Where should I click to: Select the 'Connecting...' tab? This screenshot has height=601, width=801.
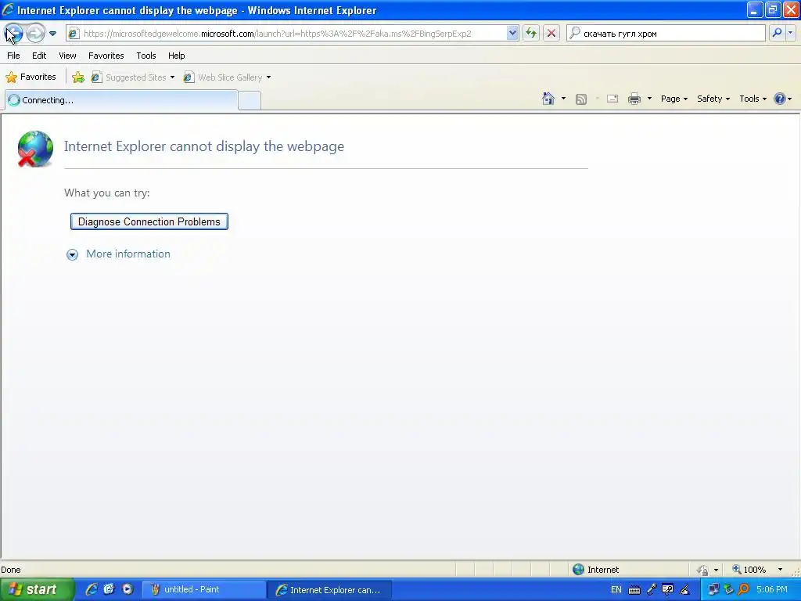coord(121,100)
